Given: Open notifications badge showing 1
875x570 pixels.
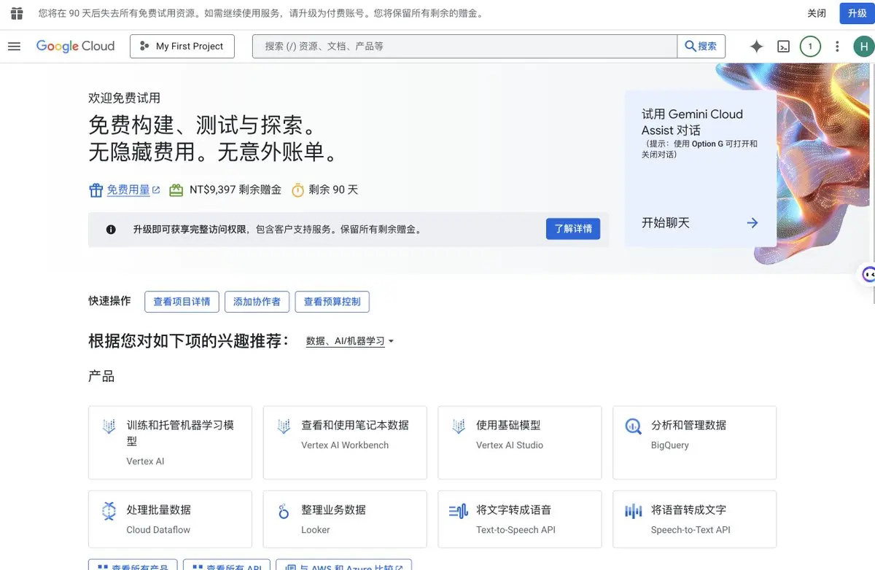Looking at the screenshot, I should pyautogui.click(x=810, y=47).
